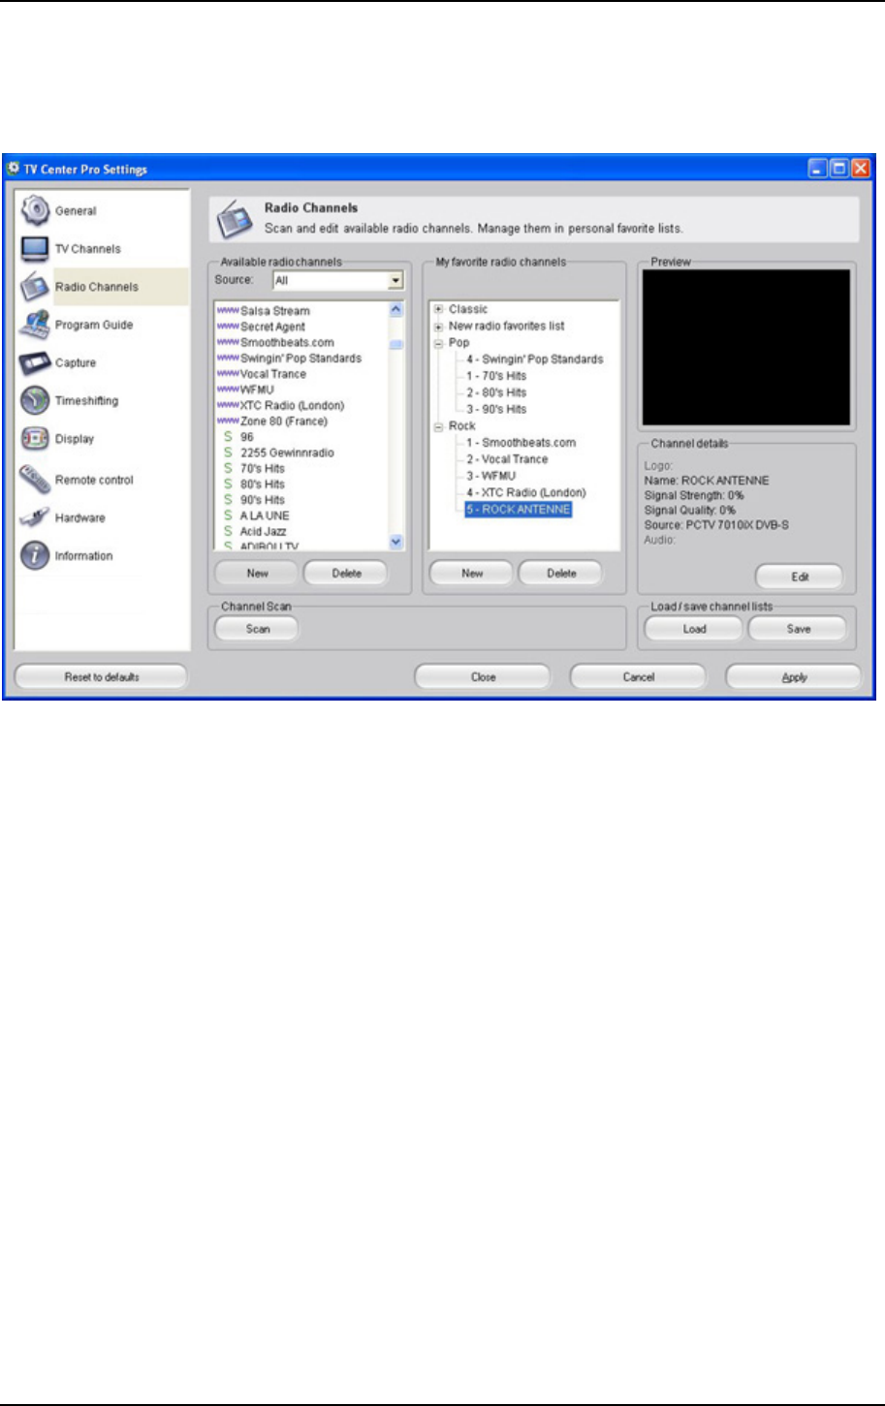The height and width of the screenshot is (1406, 885).
Task: Select 4 - Swingin' Pop Standards favorite
Action: coord(534,359)
